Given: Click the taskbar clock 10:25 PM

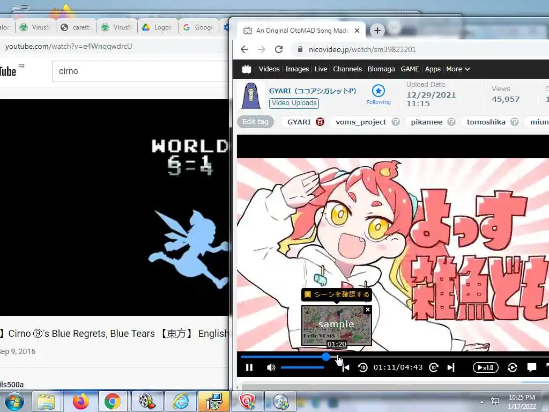Looking at the screenshot, I should point(522,401).
